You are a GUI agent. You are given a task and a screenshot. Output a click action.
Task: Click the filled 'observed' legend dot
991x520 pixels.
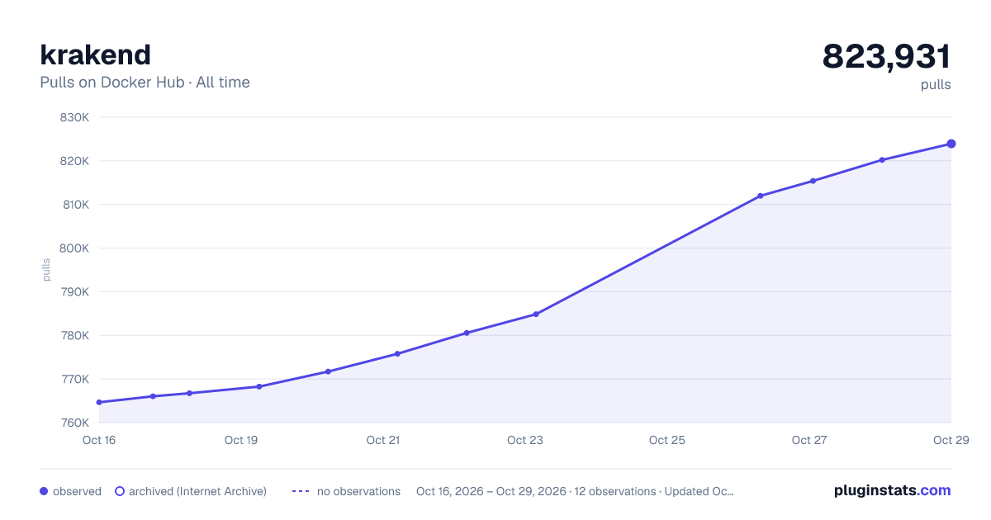click(44, 491)
